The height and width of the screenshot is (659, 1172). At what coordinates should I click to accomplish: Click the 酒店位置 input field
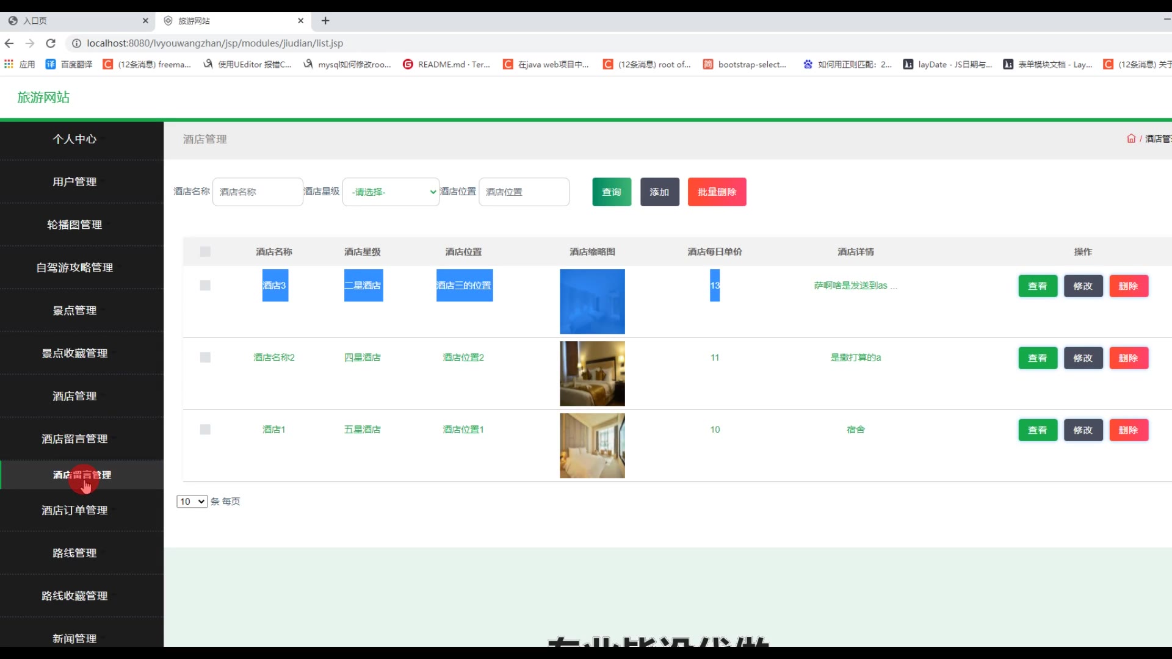pyautogui.click(x=524, y=192)
